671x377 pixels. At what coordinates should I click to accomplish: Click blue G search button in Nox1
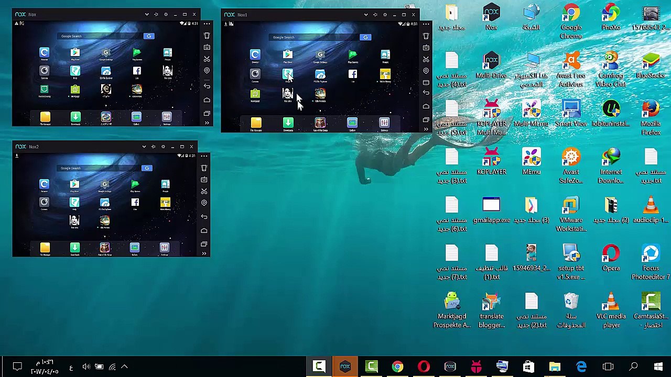[365, 37]
